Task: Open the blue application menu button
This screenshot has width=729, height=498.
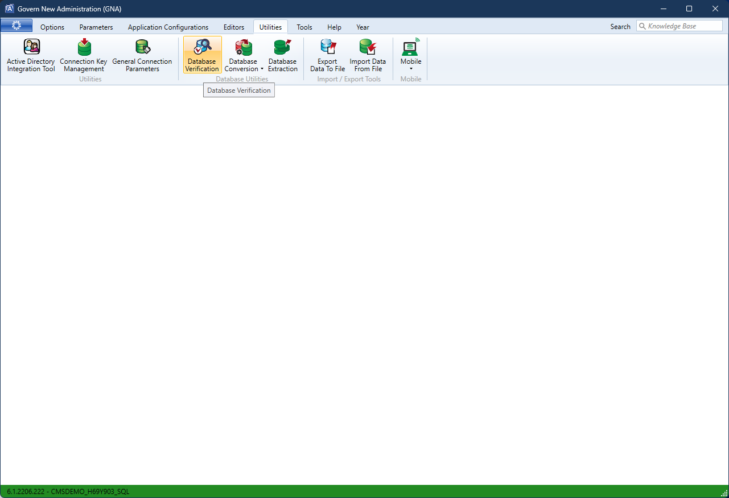Action: 17,26
